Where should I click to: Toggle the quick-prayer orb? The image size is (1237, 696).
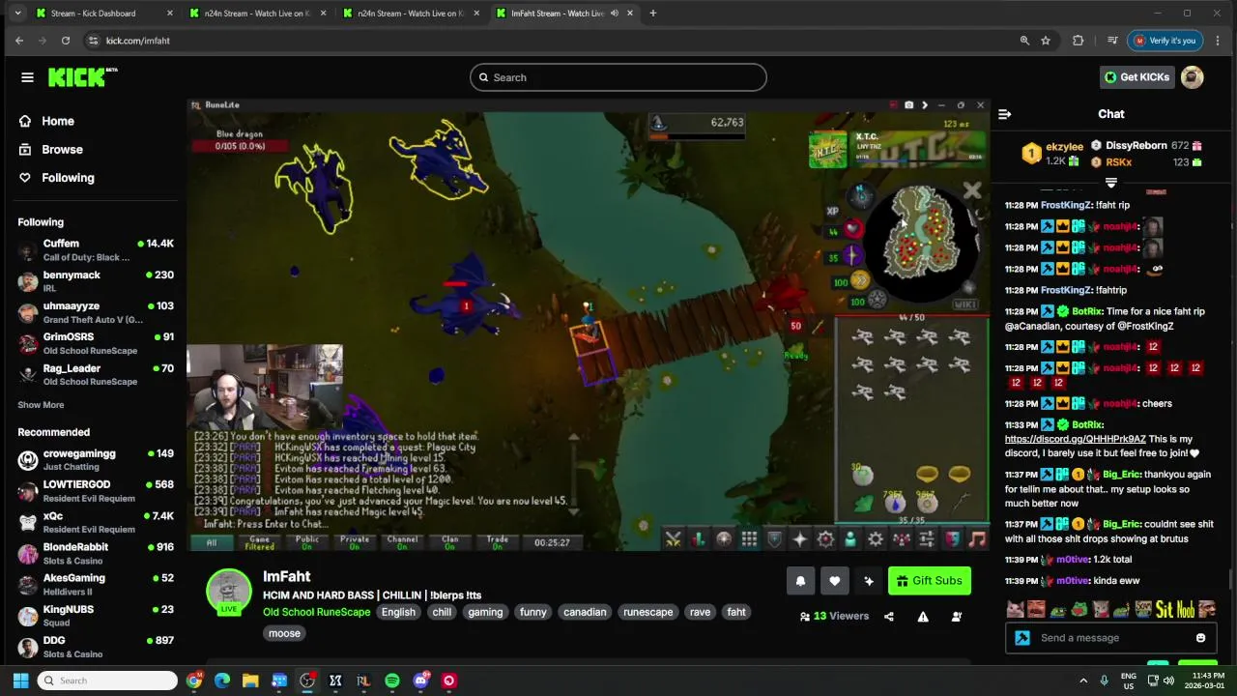tap(851, 256)
